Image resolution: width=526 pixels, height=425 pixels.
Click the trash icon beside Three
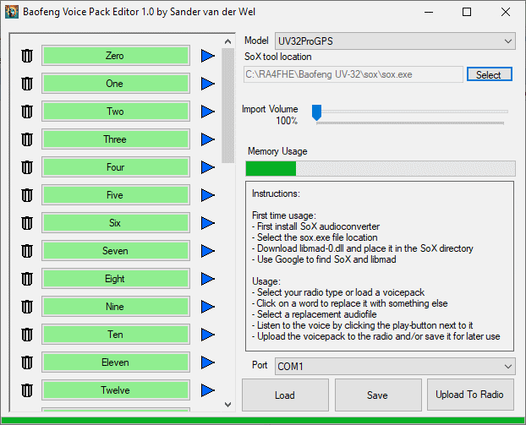coord(27,139)
